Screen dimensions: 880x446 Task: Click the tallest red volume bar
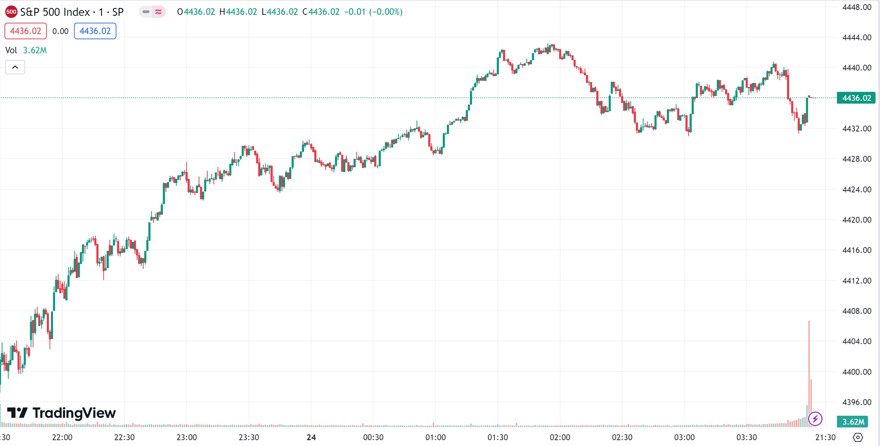pyautogui.click(x=809, y=372)
